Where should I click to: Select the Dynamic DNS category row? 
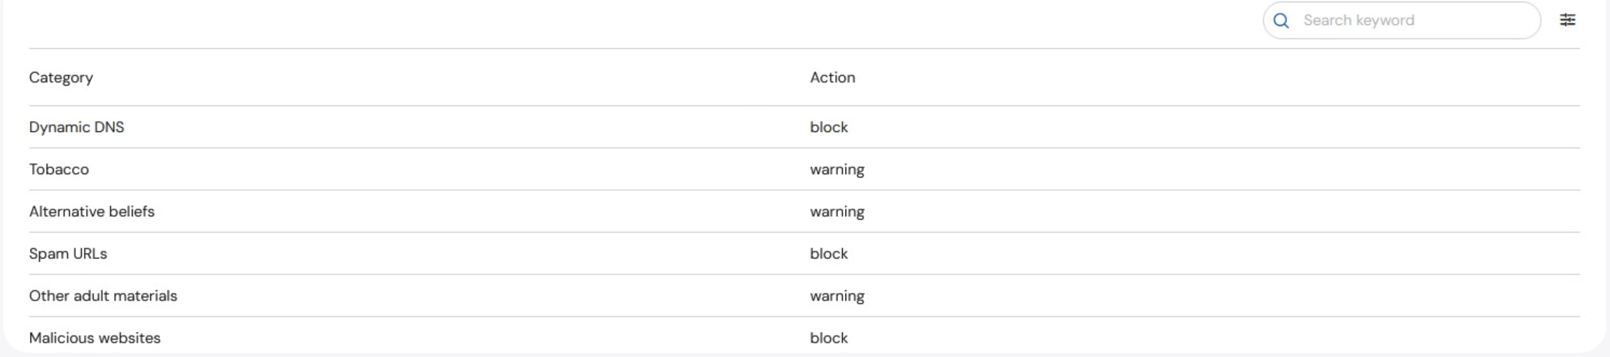[x=77, y=127]
